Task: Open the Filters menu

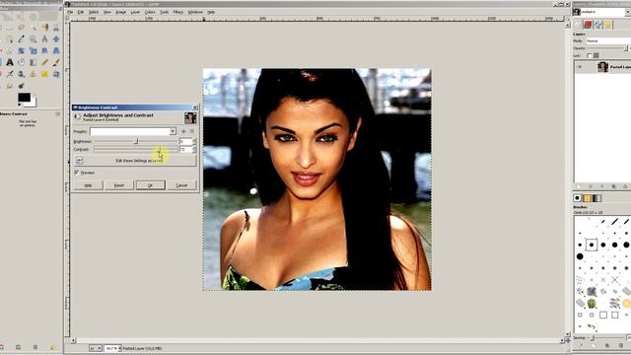Action: pos(178,12)
